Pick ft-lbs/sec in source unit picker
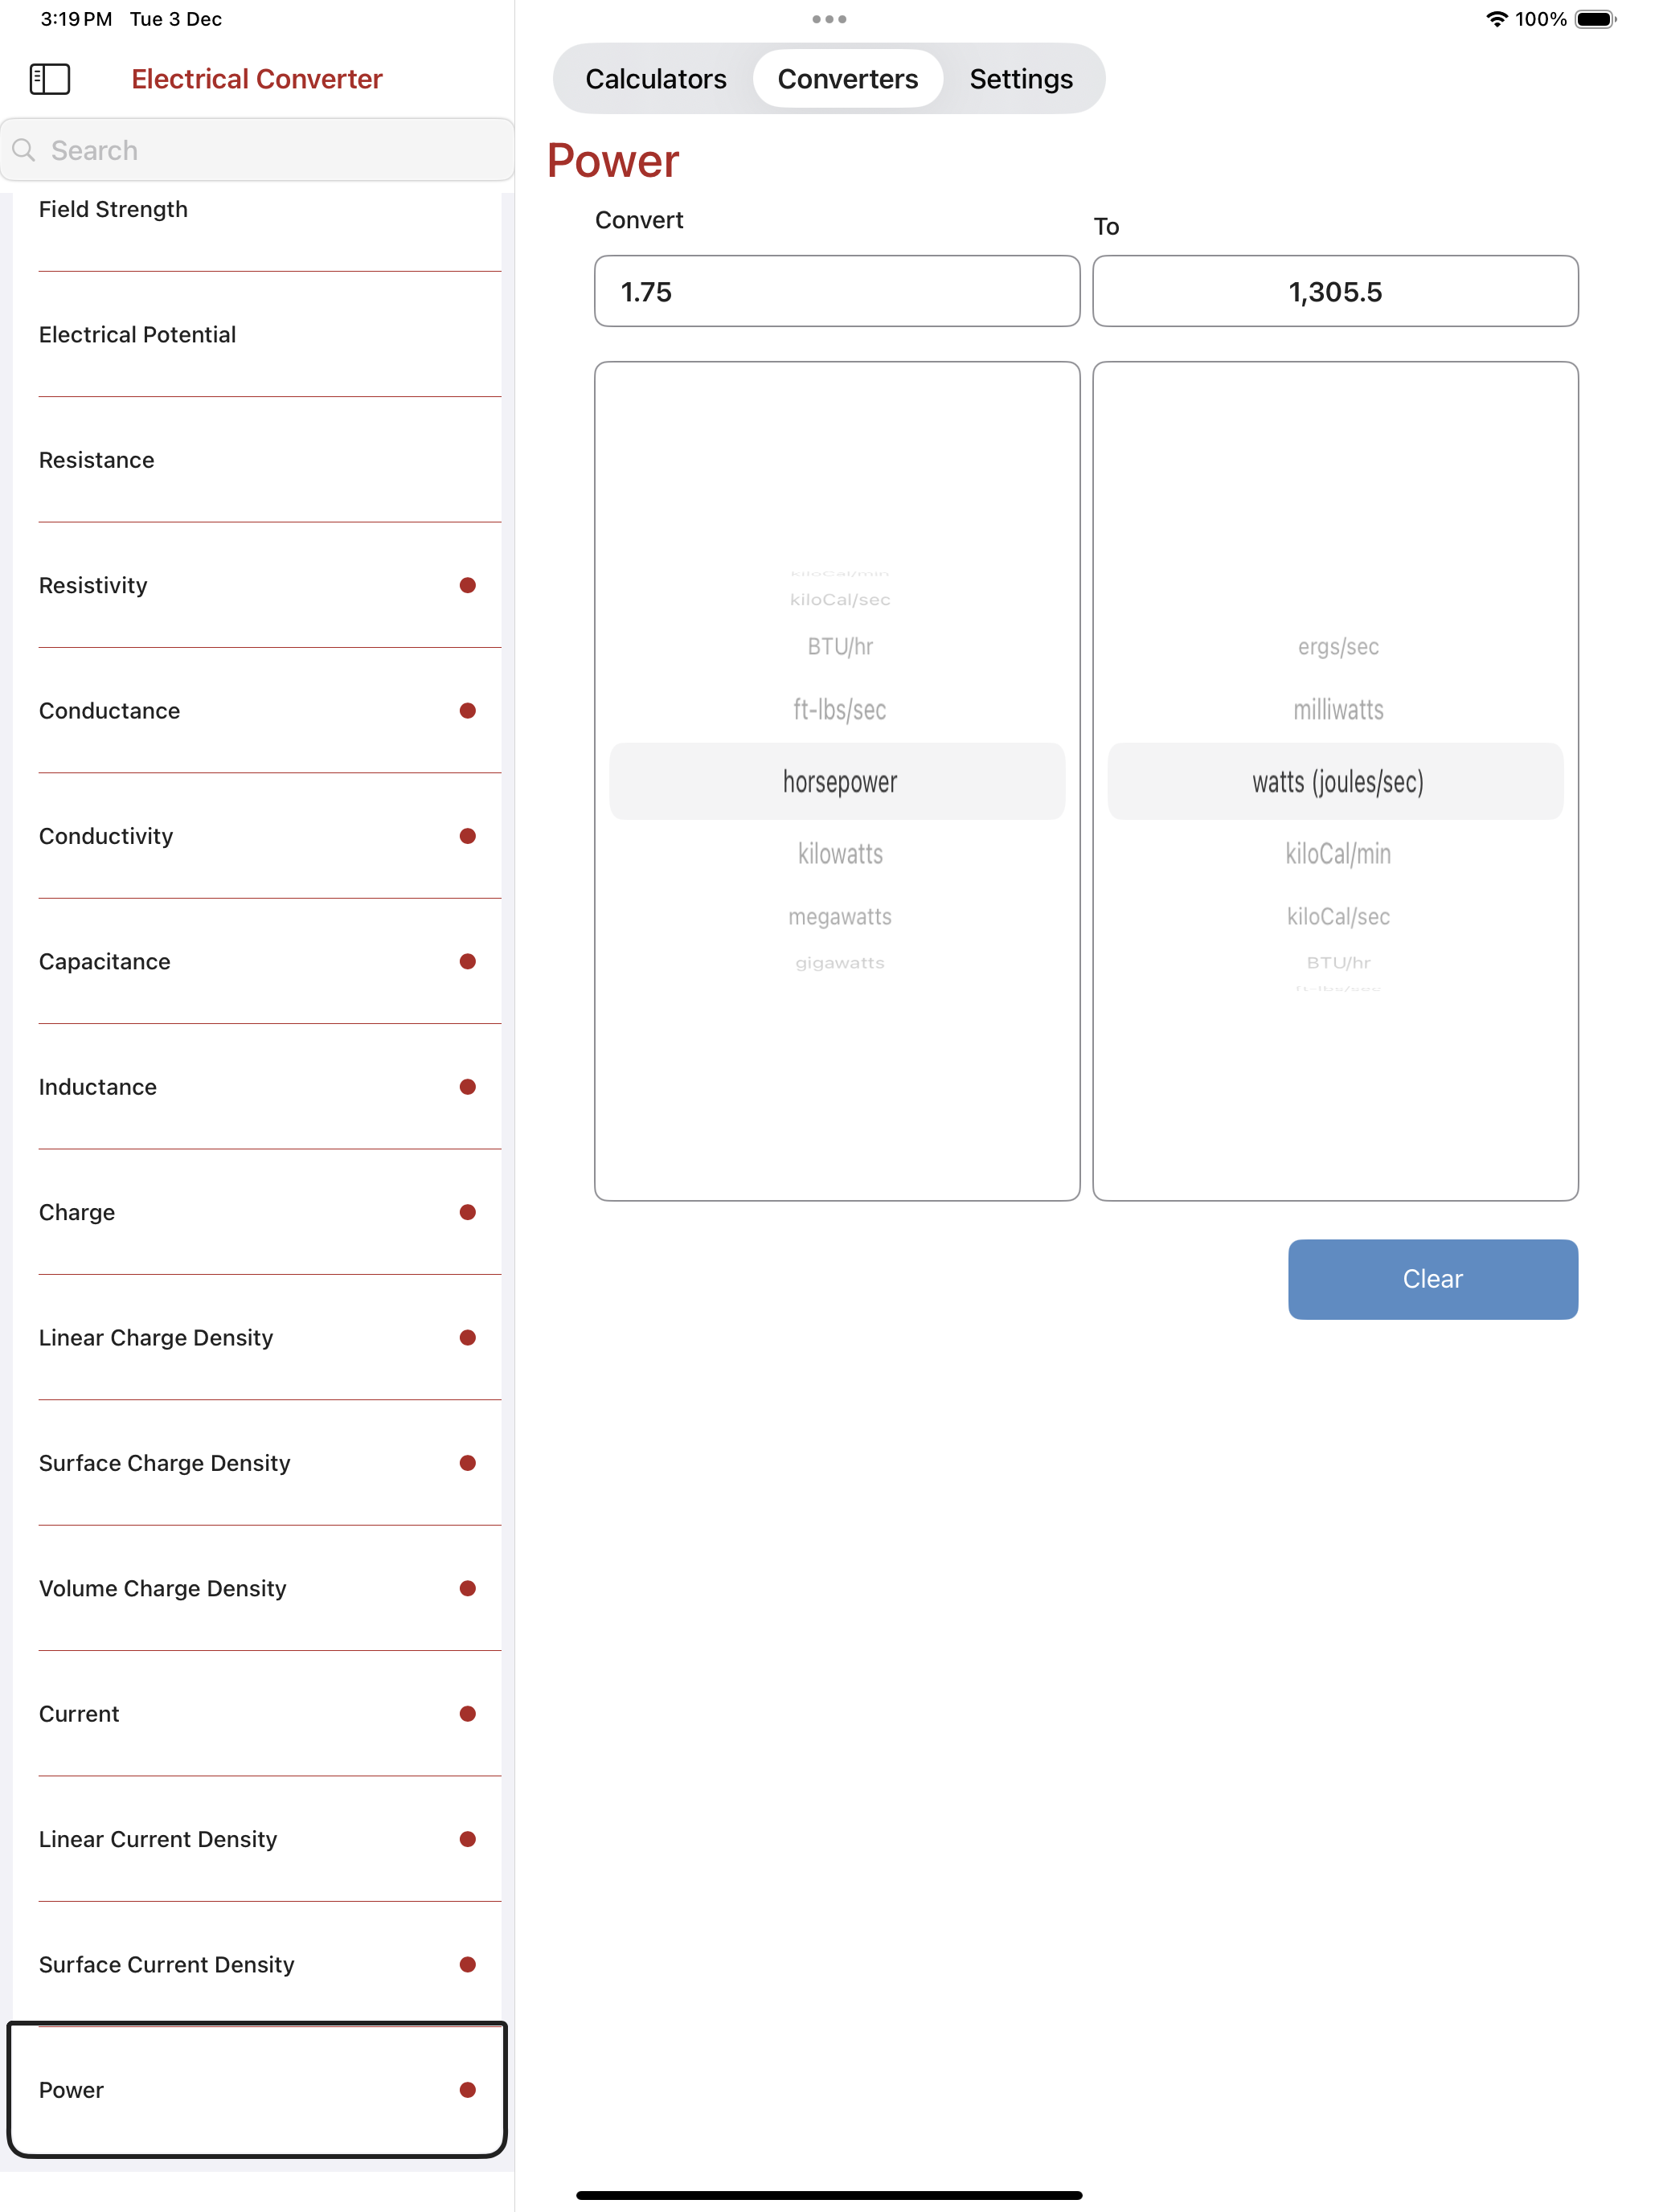 [840, 710]
